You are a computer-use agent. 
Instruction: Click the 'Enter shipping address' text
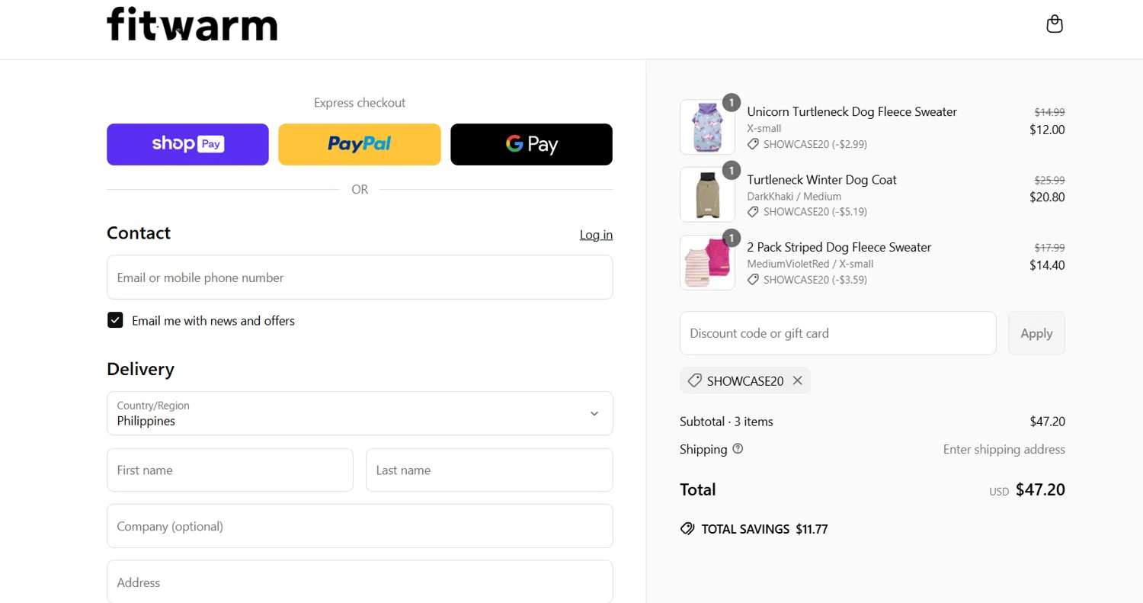click(1004, 450)
